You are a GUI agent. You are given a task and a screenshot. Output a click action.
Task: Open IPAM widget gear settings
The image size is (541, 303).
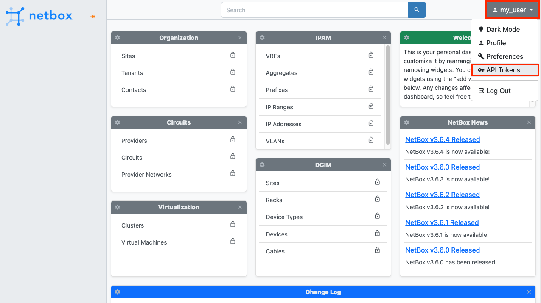pos(262,38)
